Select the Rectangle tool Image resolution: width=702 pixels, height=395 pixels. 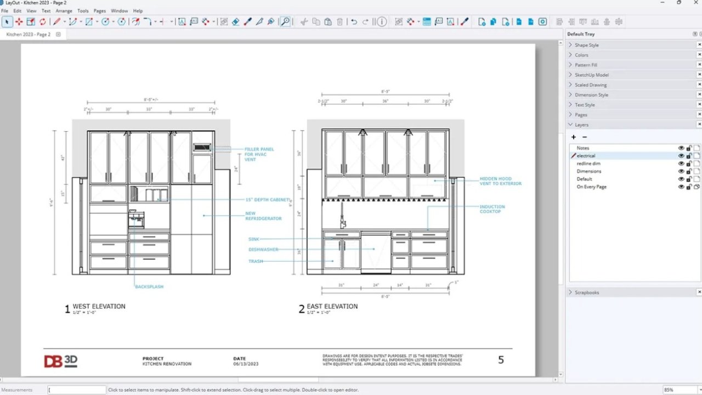point(90,22)
